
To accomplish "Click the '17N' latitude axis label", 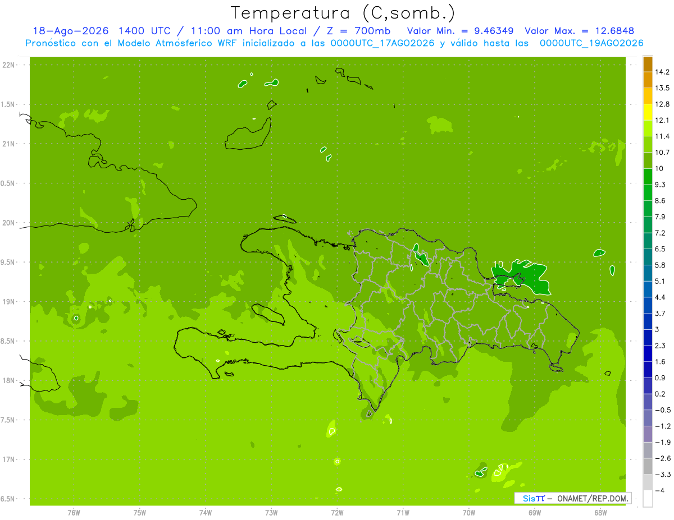I will 10,459.
